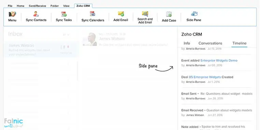Click the Side Pane label
This screenshot has width=260, height=130.
pyautogui.click(x=194, y=20)
